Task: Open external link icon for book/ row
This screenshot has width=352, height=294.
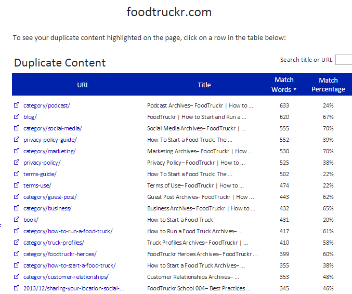Action: (17, 220)
